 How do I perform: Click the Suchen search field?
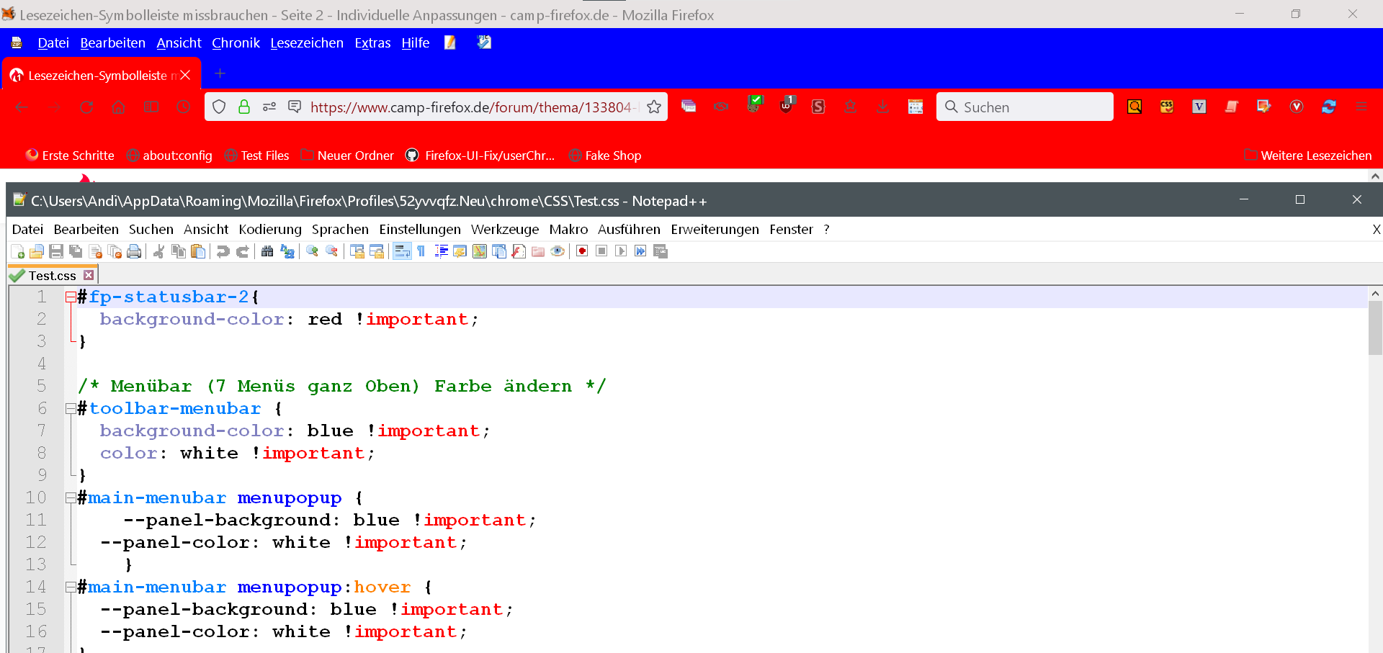1030,107
